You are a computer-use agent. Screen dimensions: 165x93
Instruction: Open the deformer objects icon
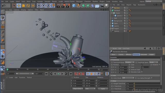pos(92,5)
